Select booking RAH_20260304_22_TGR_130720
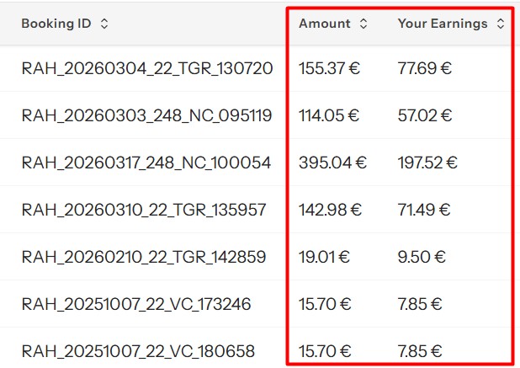Viewport: 520px width, 368px height. click(147, 68)
